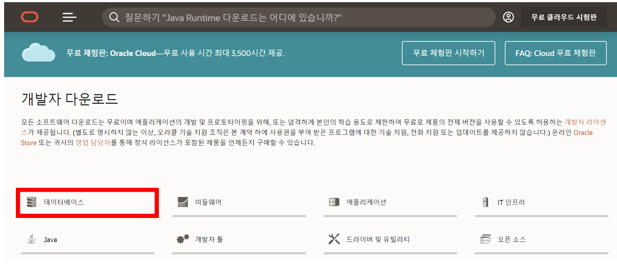Screen dimensions: 617x264
Task: Click the Java coffee cup icon
Action: tap(32, 239)
